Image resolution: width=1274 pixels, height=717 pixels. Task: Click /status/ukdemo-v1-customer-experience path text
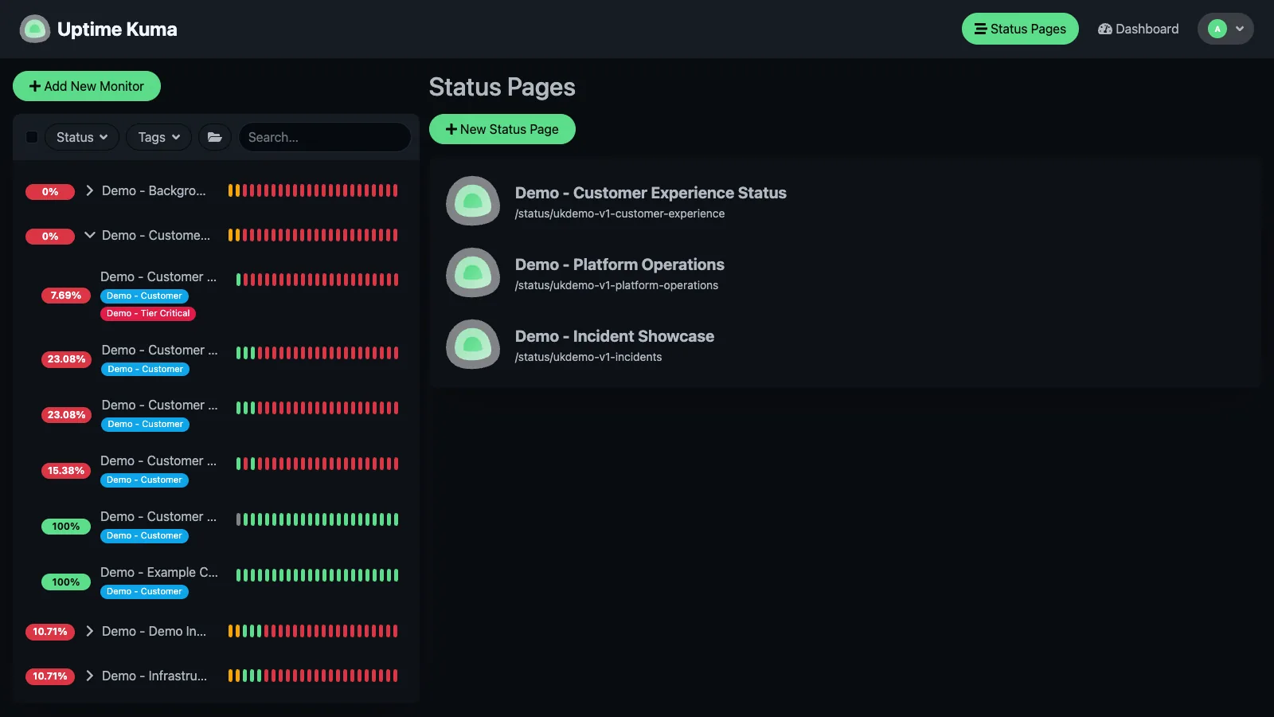click(619, 214)
